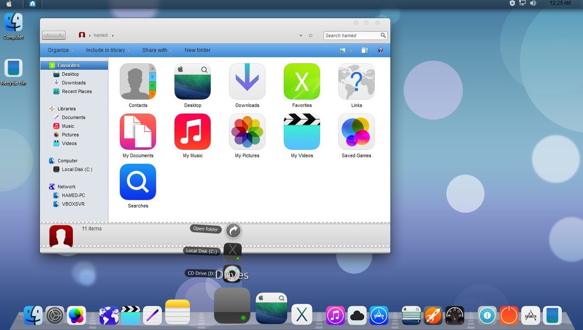This screenshot has width=583, height=330.
Task: Click the Search hamed input field
Action: pyautogui.click(x=351, y=36)
